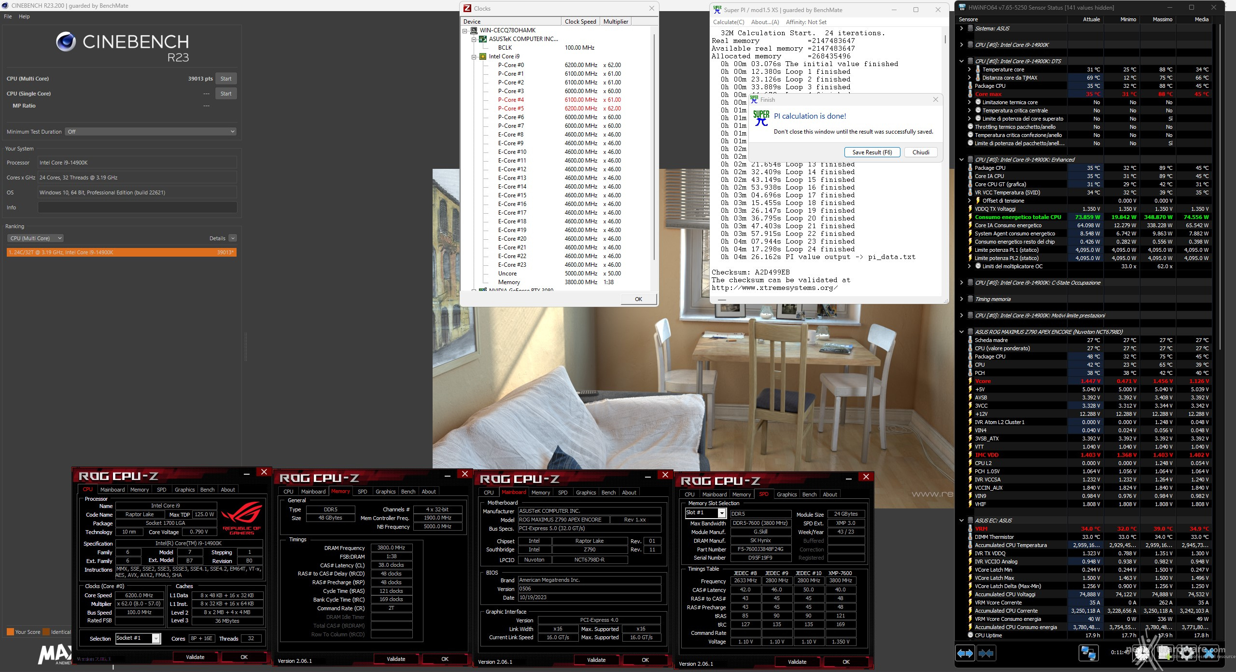Open HWiNFO remote network monitoring icon
The height and width of the screenshot is (672, 1236).
[1089, 653]
